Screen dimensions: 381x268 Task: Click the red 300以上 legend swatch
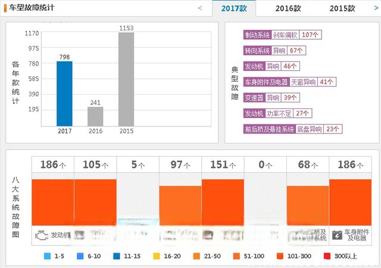click(x=327, y=256)
